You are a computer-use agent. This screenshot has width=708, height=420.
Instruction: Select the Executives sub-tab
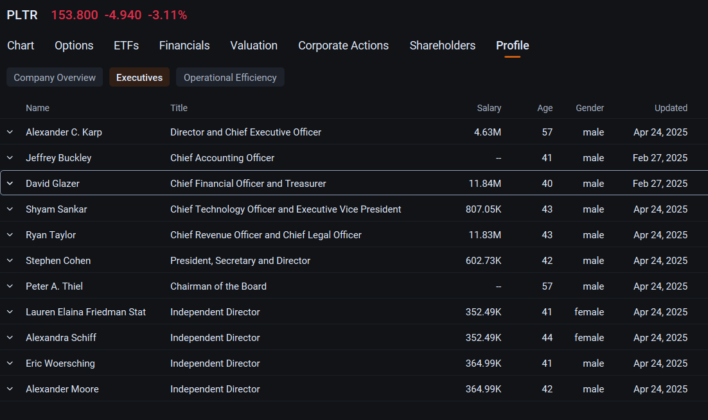139,77
